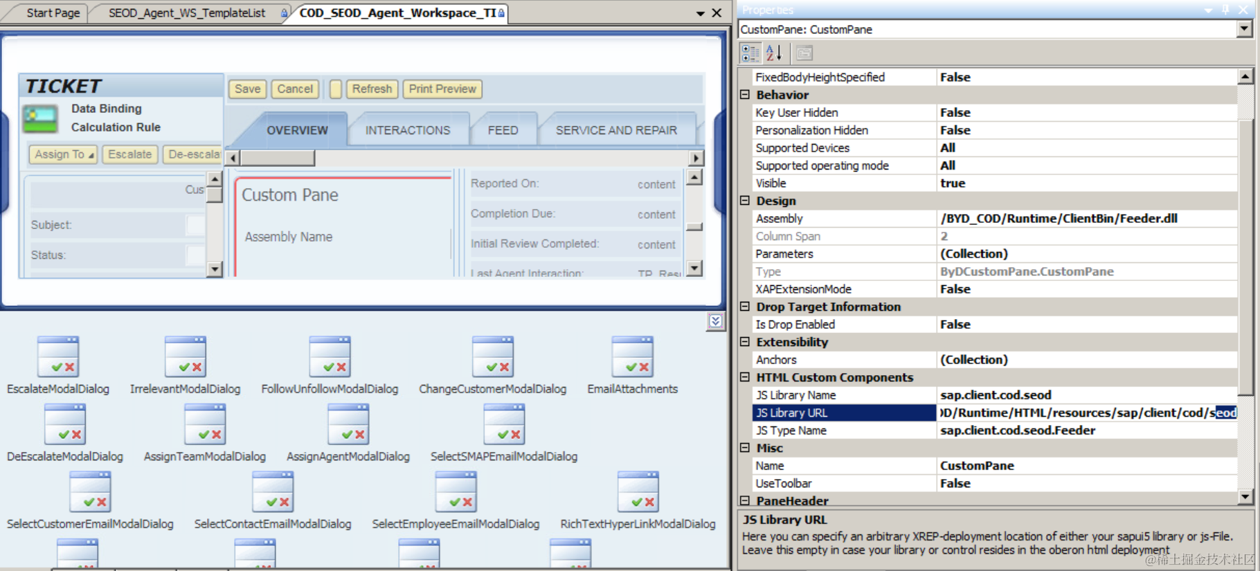Viewport: 1260px width, 571px height.
Task: Open the Property Pages icon
Action: click(x=804, y=53)
